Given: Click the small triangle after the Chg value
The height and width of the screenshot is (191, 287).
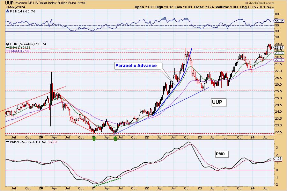Looking at the screenshot, I should pyautogui.click(x=273, y=7).
